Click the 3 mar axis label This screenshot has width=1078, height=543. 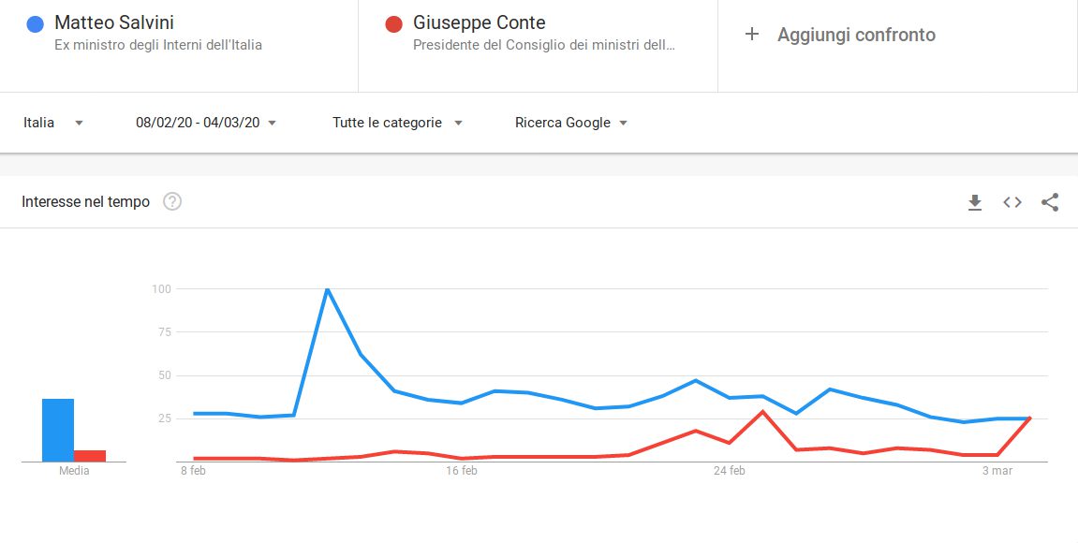click(997, 471)
